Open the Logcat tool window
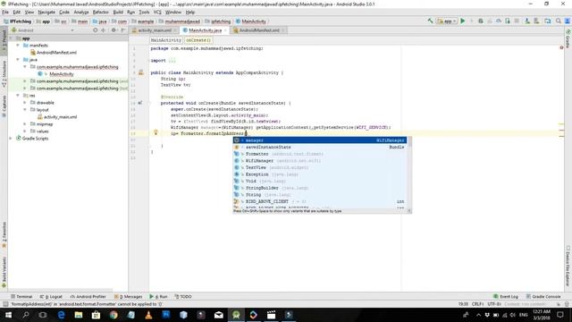572x322 pixels. [51, 296]
